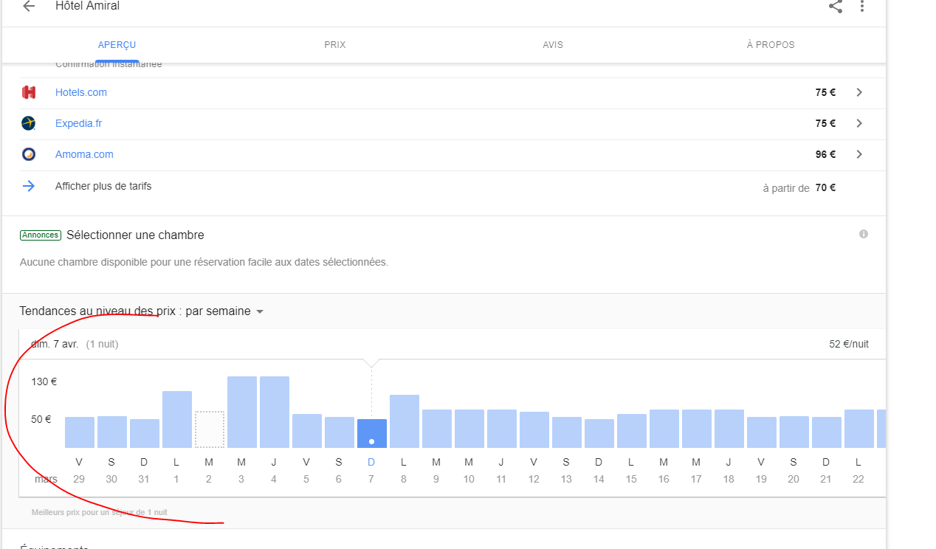The width and height of the screenshot is (936, 549).
Task: Open the Amoma.com row chevron
Action: 859,154
